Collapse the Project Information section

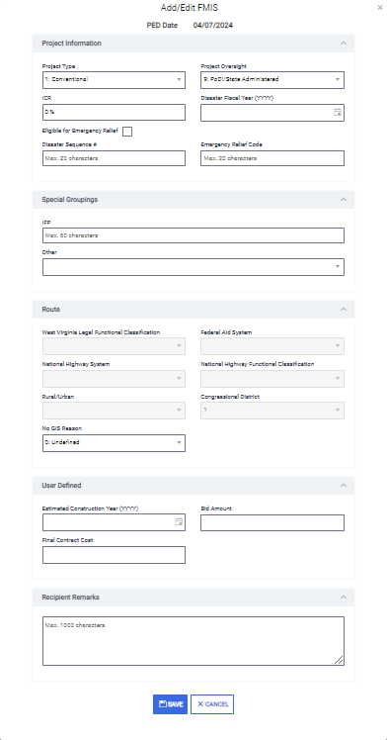tap(344, 44)
